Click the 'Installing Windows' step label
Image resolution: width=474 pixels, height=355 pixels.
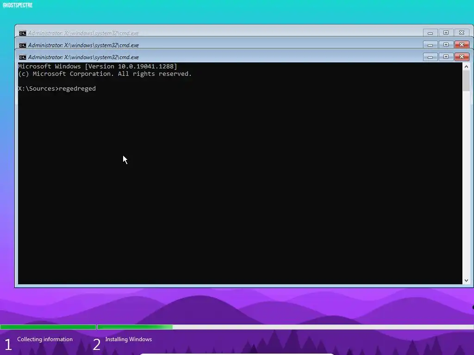click(x=129, y=339)
